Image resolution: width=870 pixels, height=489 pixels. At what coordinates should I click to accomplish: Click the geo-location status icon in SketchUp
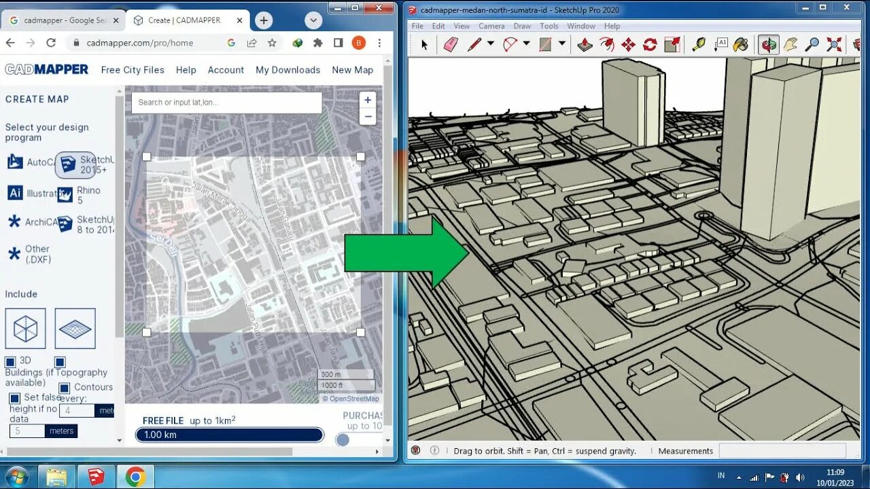tap(415, 450)
